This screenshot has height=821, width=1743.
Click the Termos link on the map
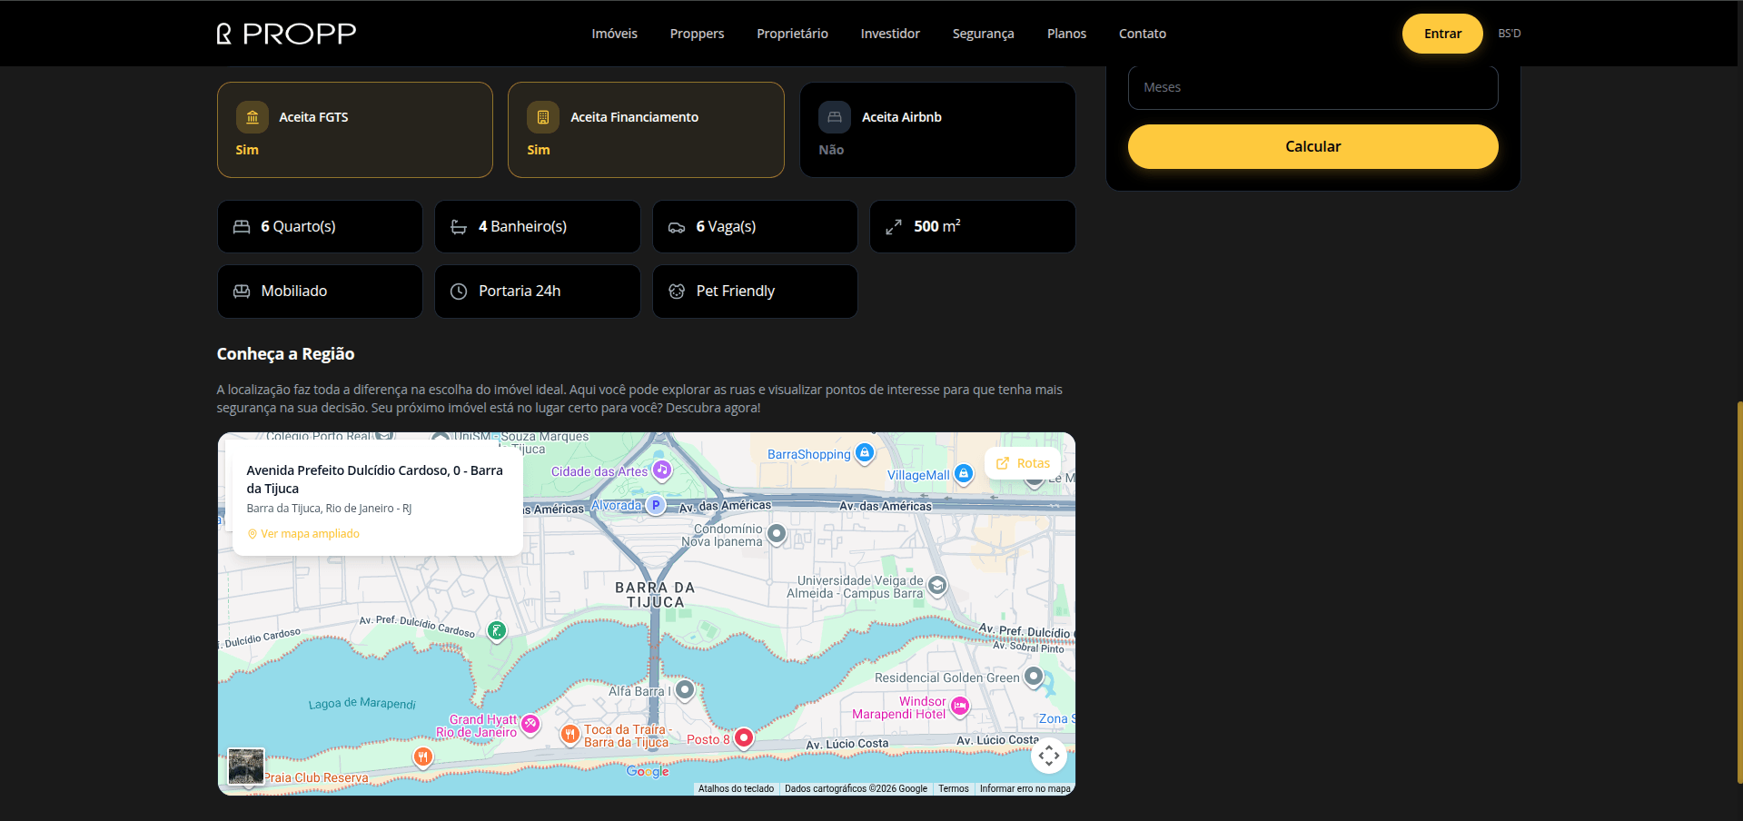(953, 788)
